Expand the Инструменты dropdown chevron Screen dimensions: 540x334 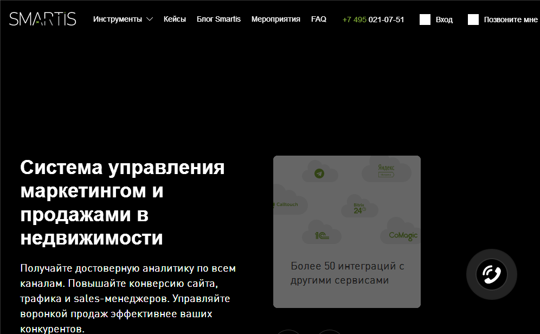coord(150,20)
